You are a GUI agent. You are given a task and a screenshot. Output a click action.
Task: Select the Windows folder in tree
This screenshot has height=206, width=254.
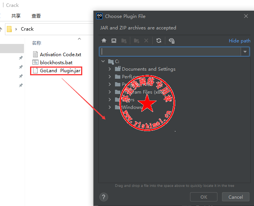pyautogui.click(x=132, y=107)
